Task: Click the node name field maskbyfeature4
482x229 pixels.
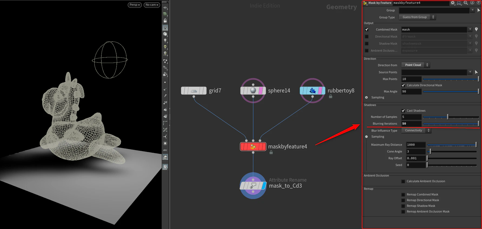Action: point(421,3)
